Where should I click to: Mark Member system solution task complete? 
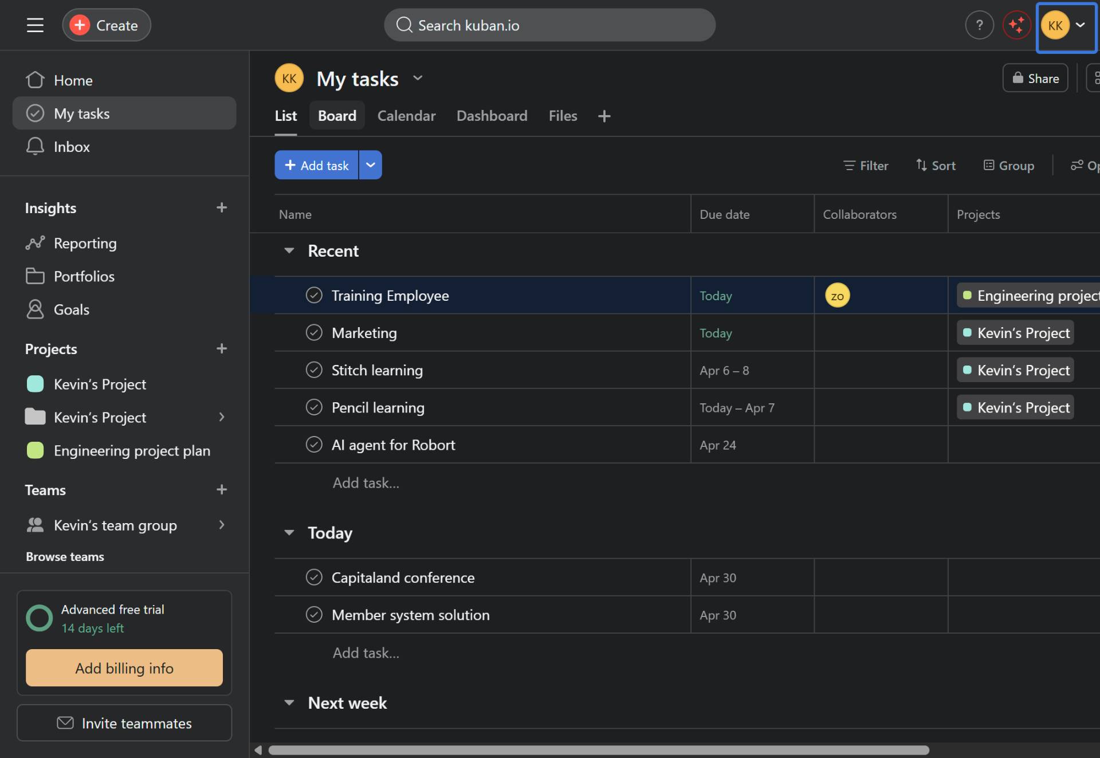tap(314, 614)
